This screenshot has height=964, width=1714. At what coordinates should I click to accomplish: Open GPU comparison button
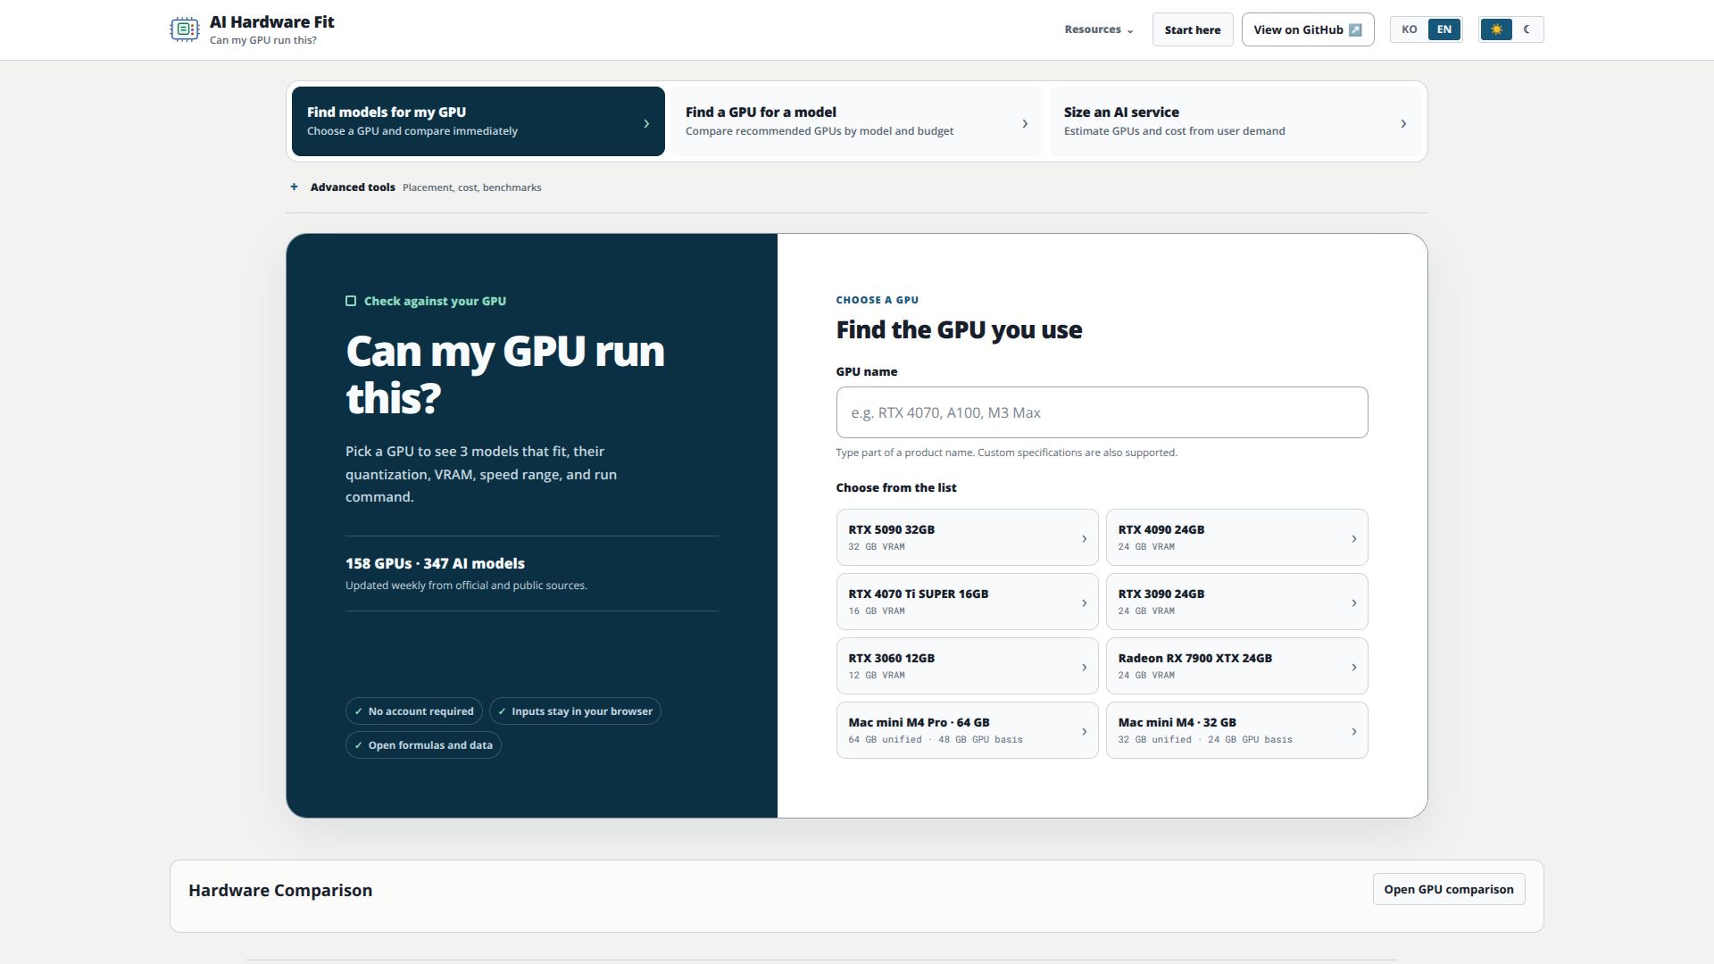pyautogui.click(x=1449, y=889)
